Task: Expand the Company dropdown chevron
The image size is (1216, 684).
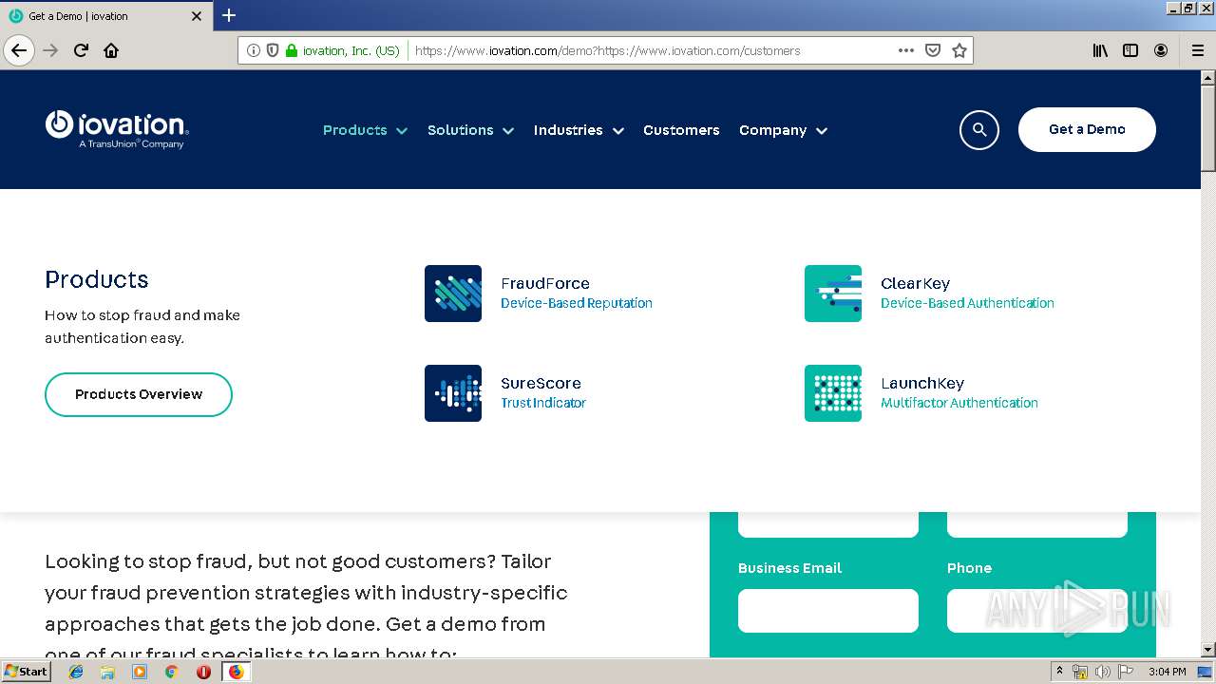Action: pos(822,131)
